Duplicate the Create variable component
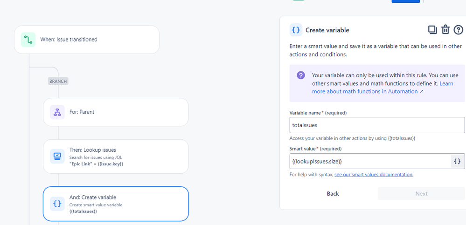 tap(432, 30)
